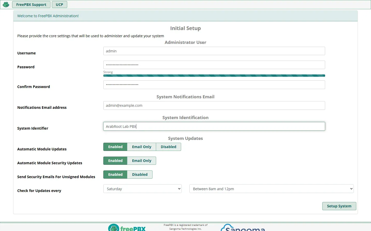Click the FreePBX frog icon in top bar
Screen dimensions: 371x231
point(6,5)
